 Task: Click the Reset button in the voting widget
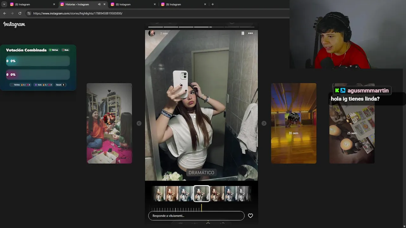60,85
